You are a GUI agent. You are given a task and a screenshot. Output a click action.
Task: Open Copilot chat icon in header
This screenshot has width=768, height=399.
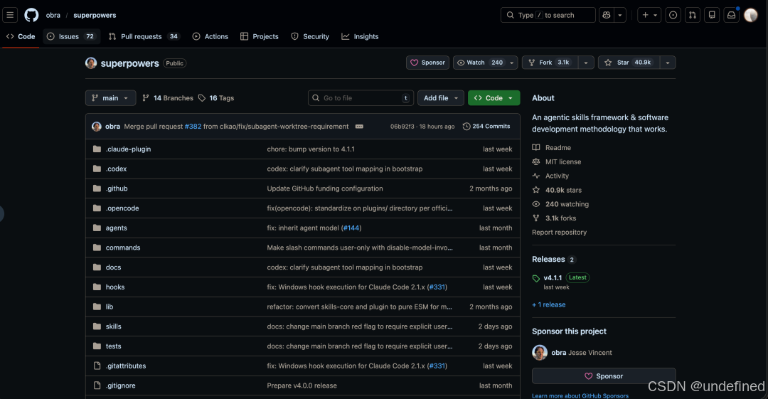coord(607,15)
